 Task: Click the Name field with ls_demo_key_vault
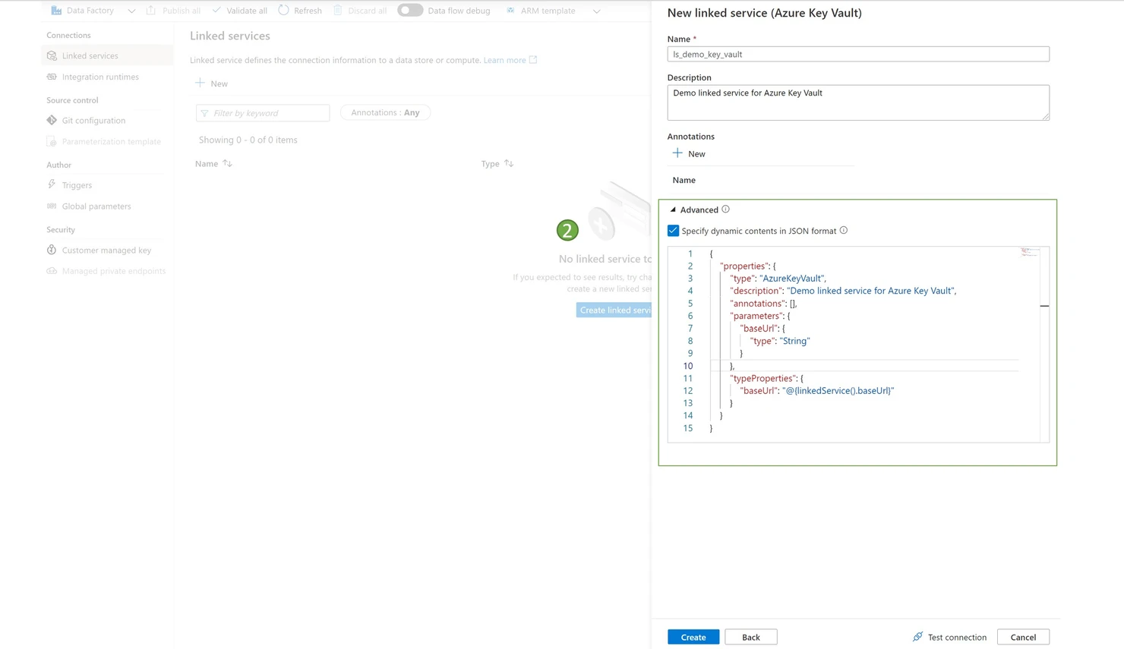tap(858, 54)
